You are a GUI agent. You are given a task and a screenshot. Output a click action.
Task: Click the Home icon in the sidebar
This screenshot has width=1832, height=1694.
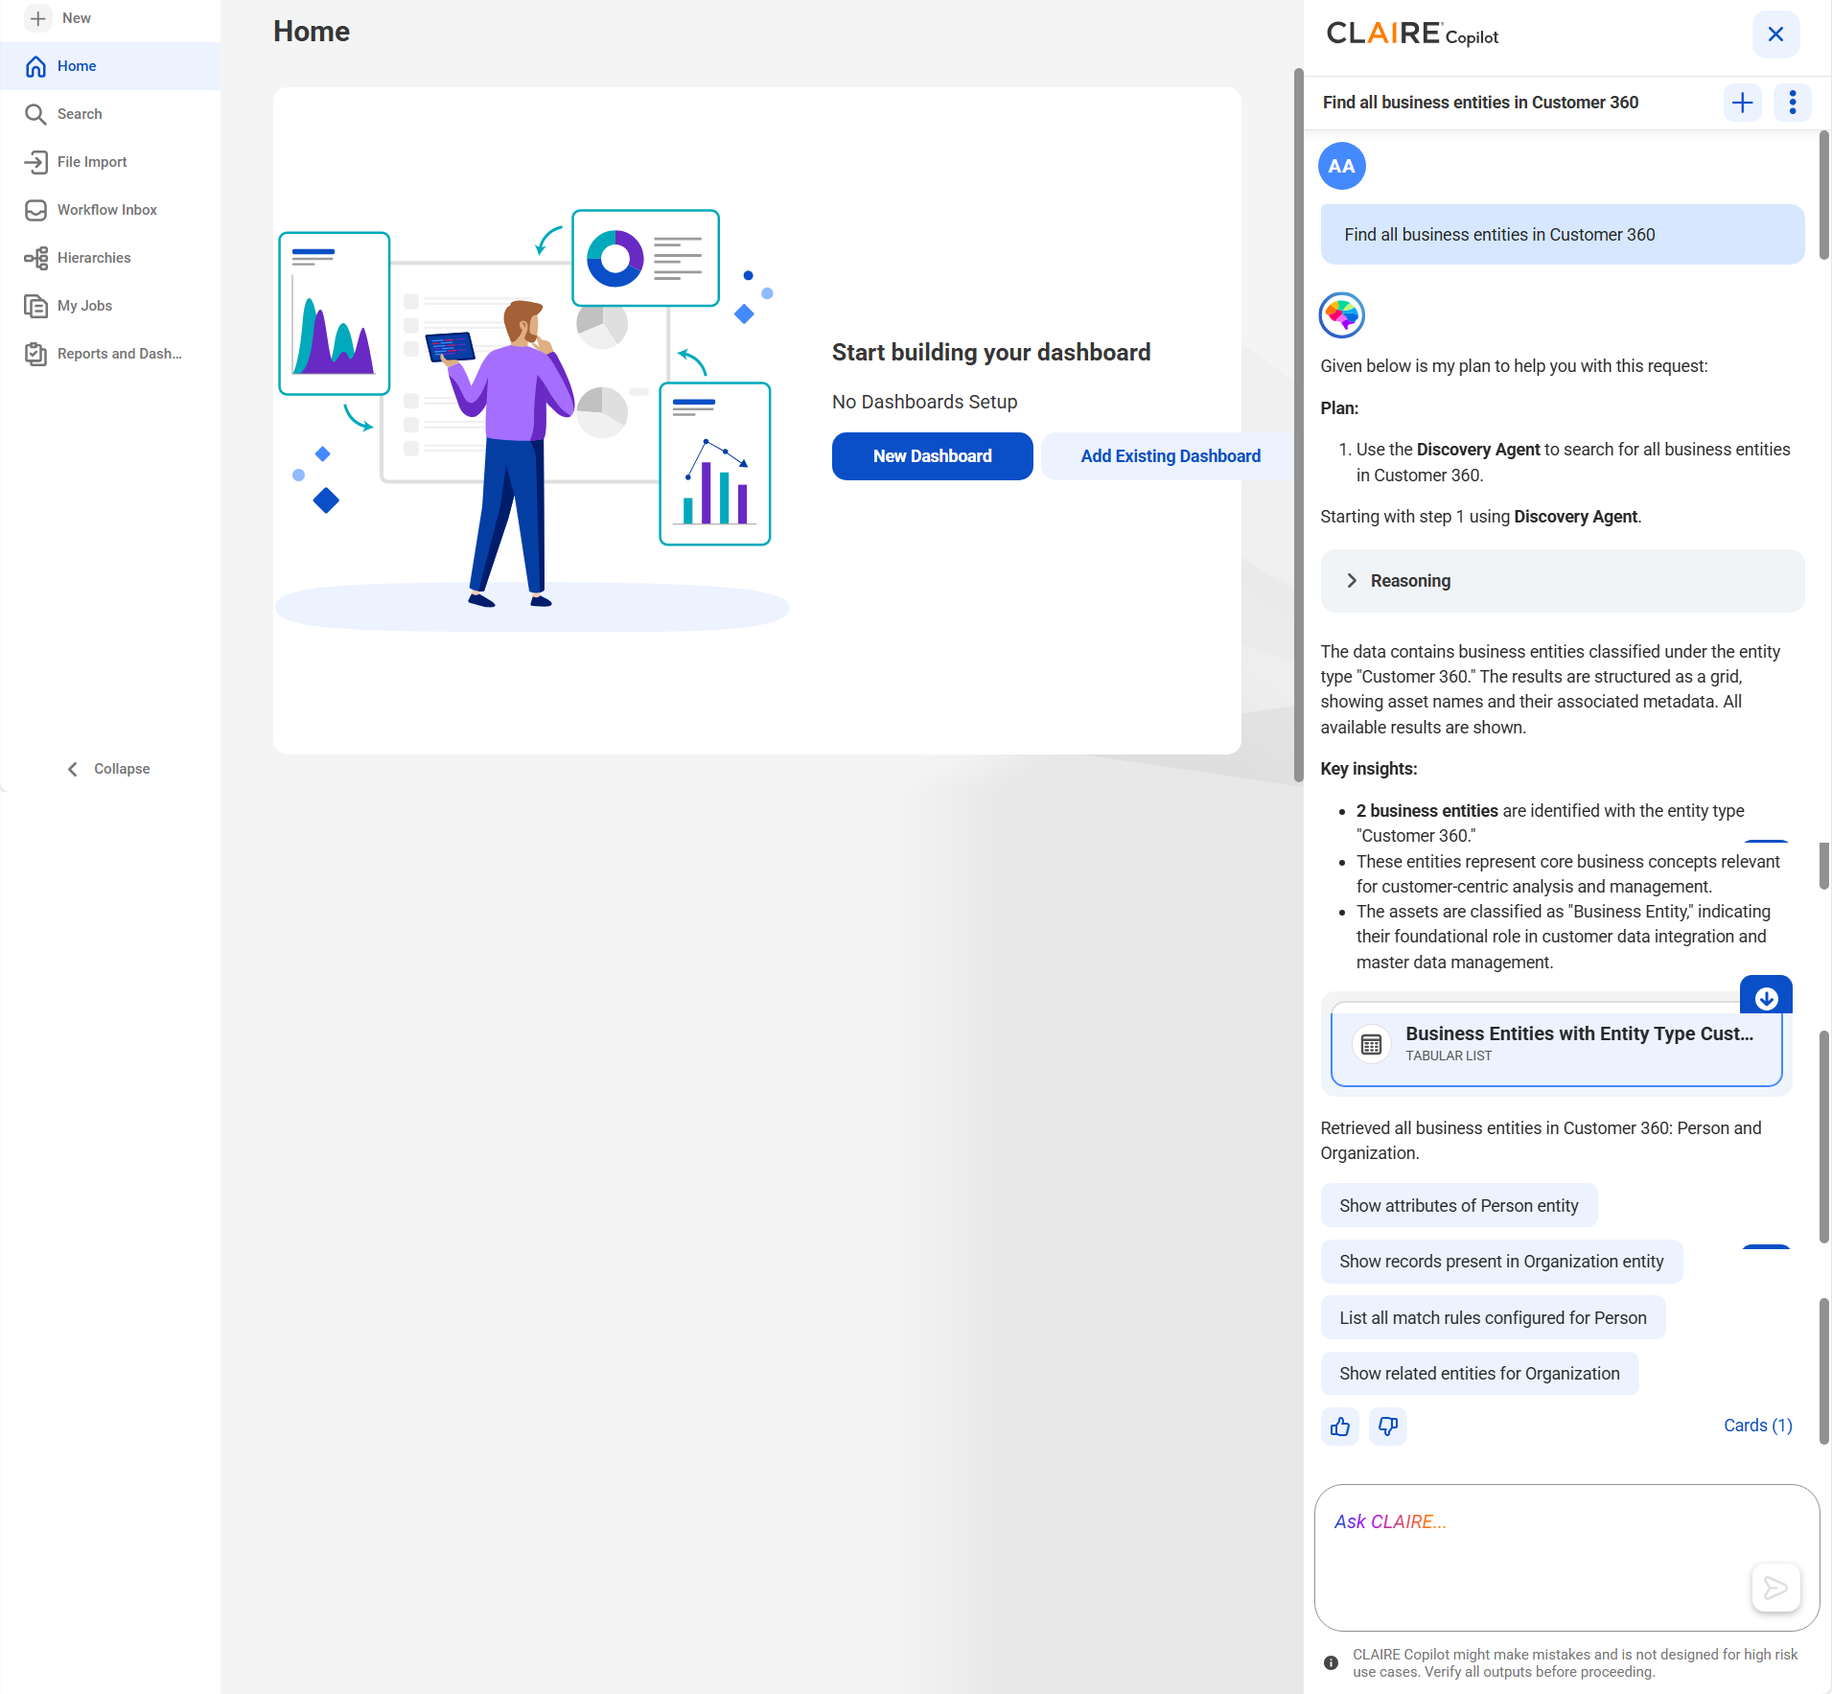coord(35,66)
